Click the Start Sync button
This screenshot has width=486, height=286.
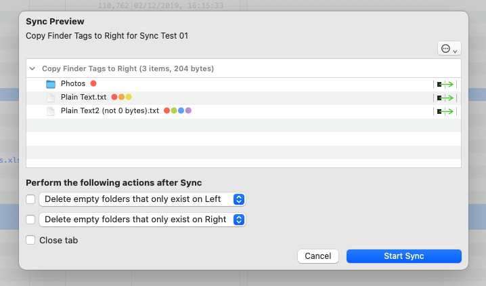[x=403, y=256]
